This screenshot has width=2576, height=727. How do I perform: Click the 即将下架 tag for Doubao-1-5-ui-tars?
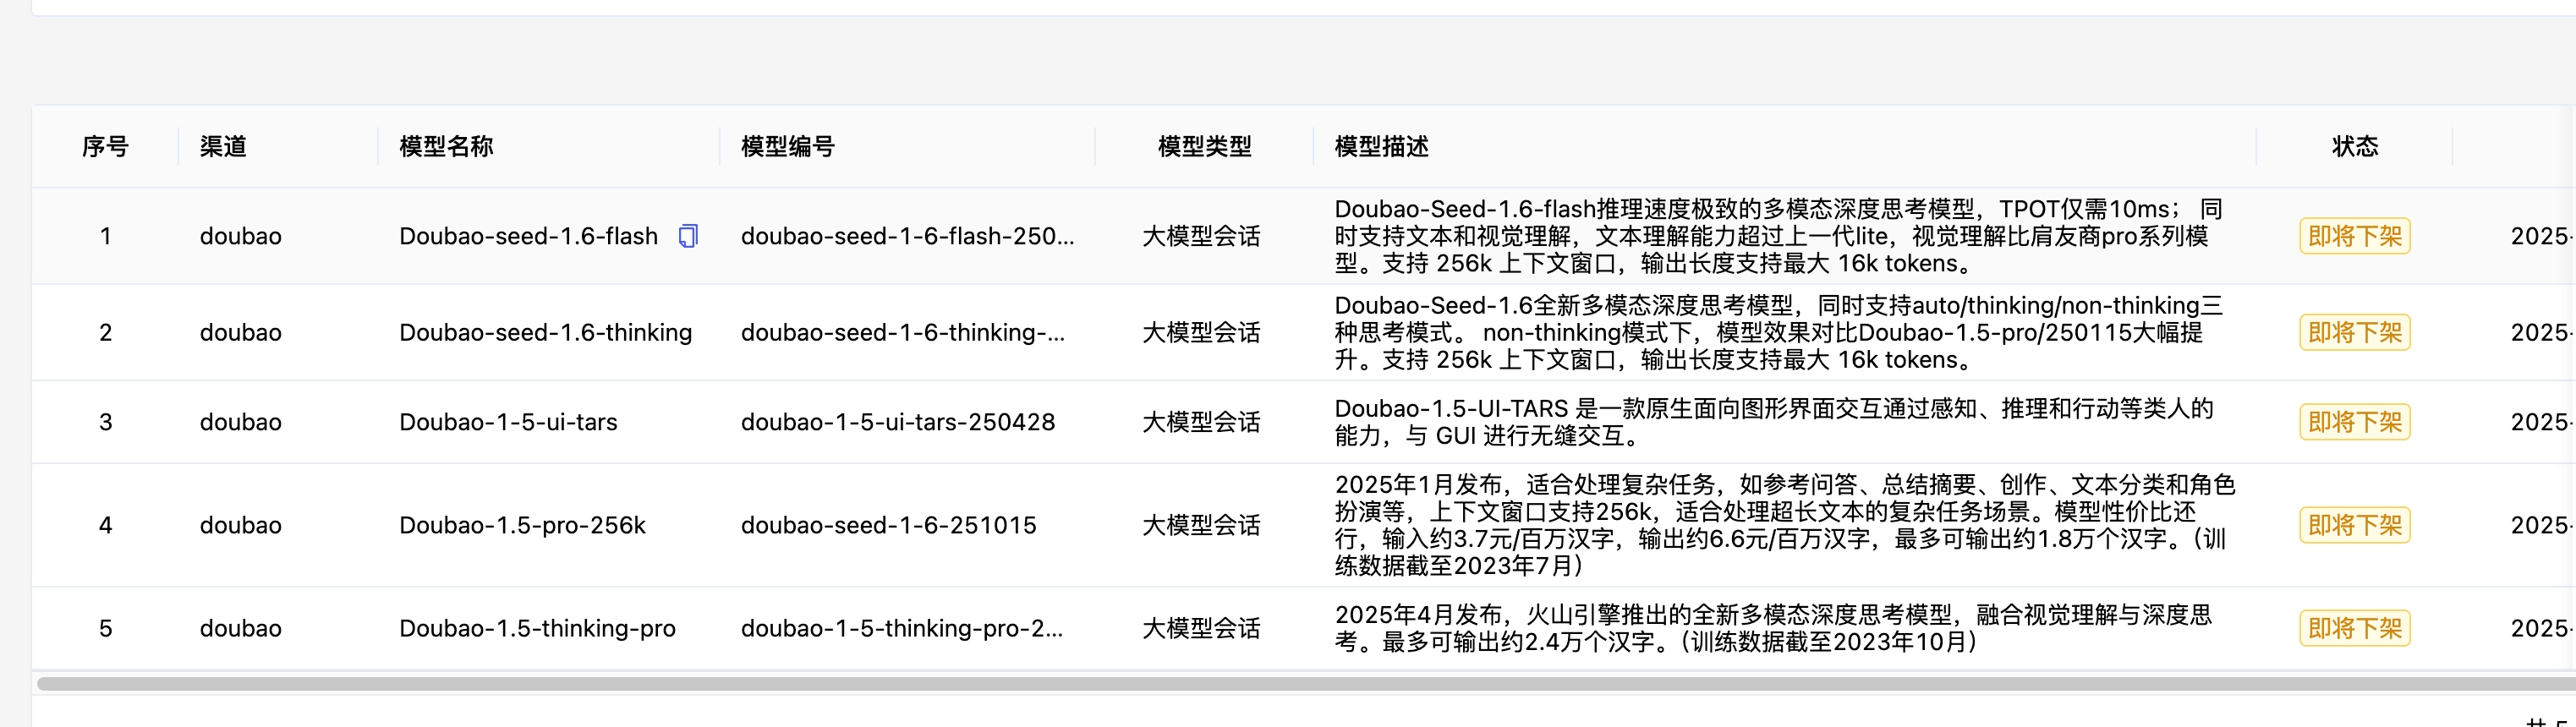point(2355,422)
